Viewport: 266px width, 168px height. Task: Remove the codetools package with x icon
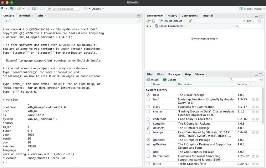point(257,119)
